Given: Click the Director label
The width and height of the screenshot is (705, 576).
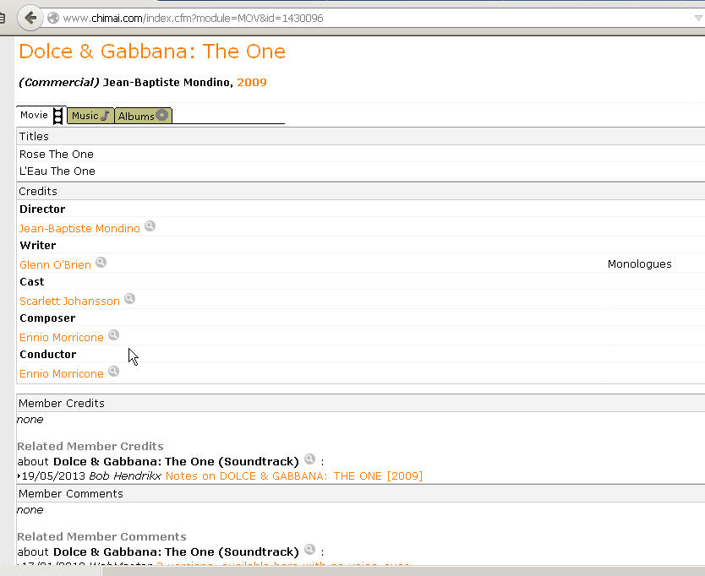Looking at the screenshot, I should pos(42,209).
